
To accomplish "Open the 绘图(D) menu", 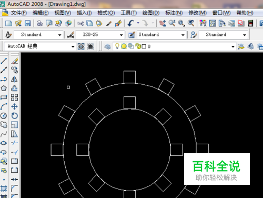I will click(x=151, y=13).
